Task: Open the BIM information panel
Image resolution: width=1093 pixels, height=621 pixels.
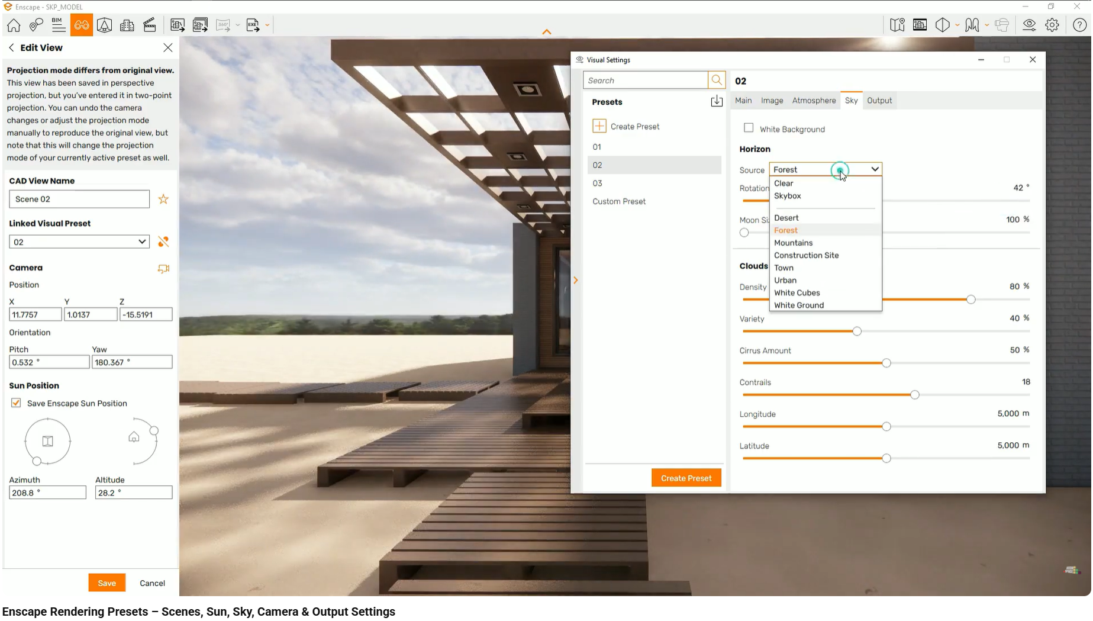Action: click(x=58, y=25)
